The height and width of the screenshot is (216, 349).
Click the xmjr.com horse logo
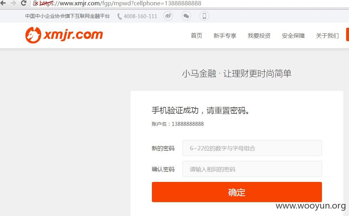[x=64, y=35]
